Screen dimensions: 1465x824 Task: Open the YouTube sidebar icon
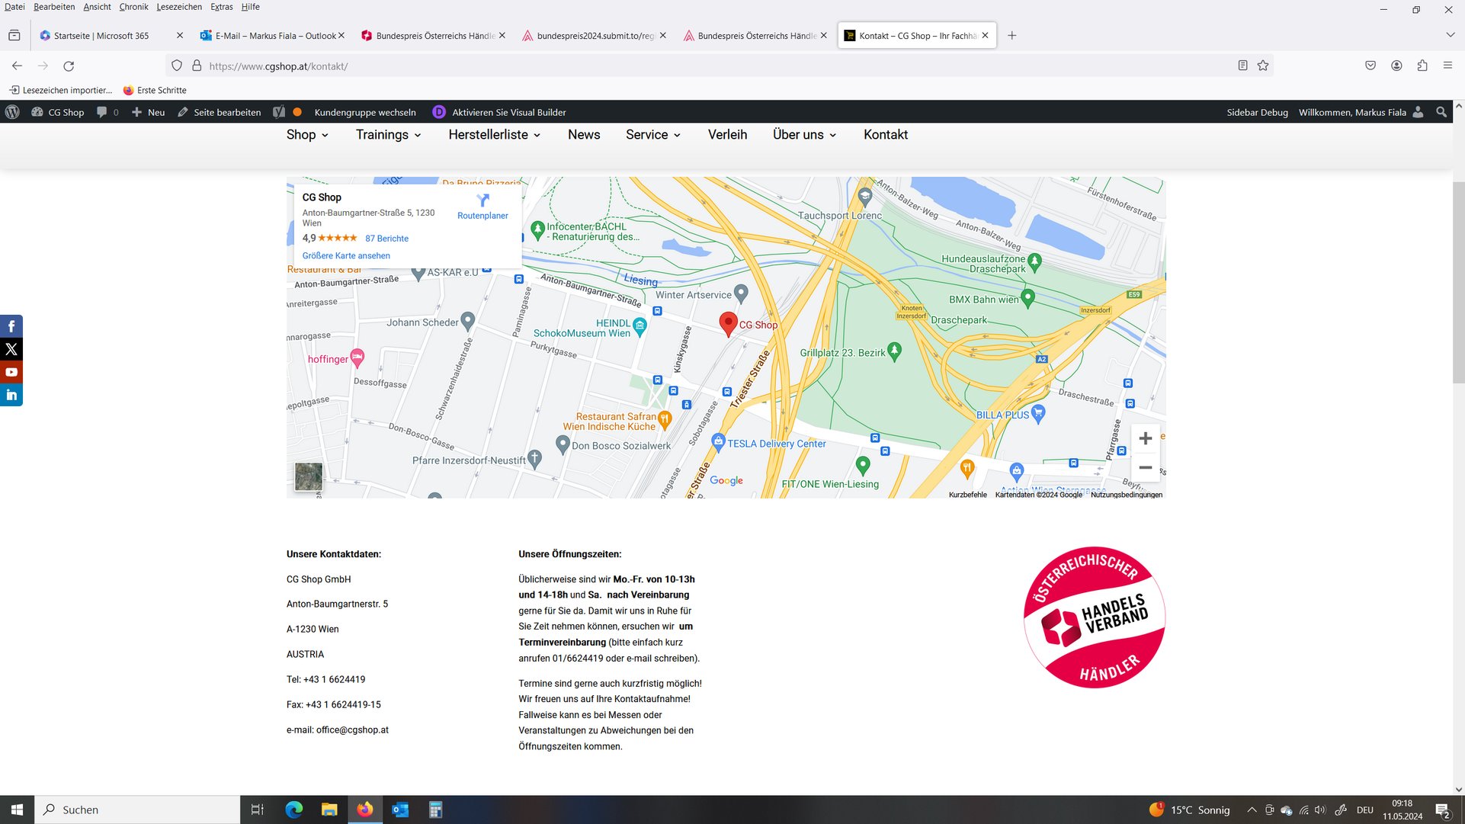click(11, 372)
